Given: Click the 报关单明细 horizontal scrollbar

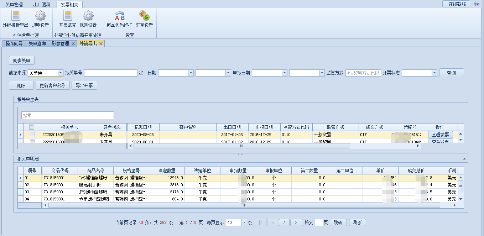Looking at the screenshot, I should pos(244,205).
